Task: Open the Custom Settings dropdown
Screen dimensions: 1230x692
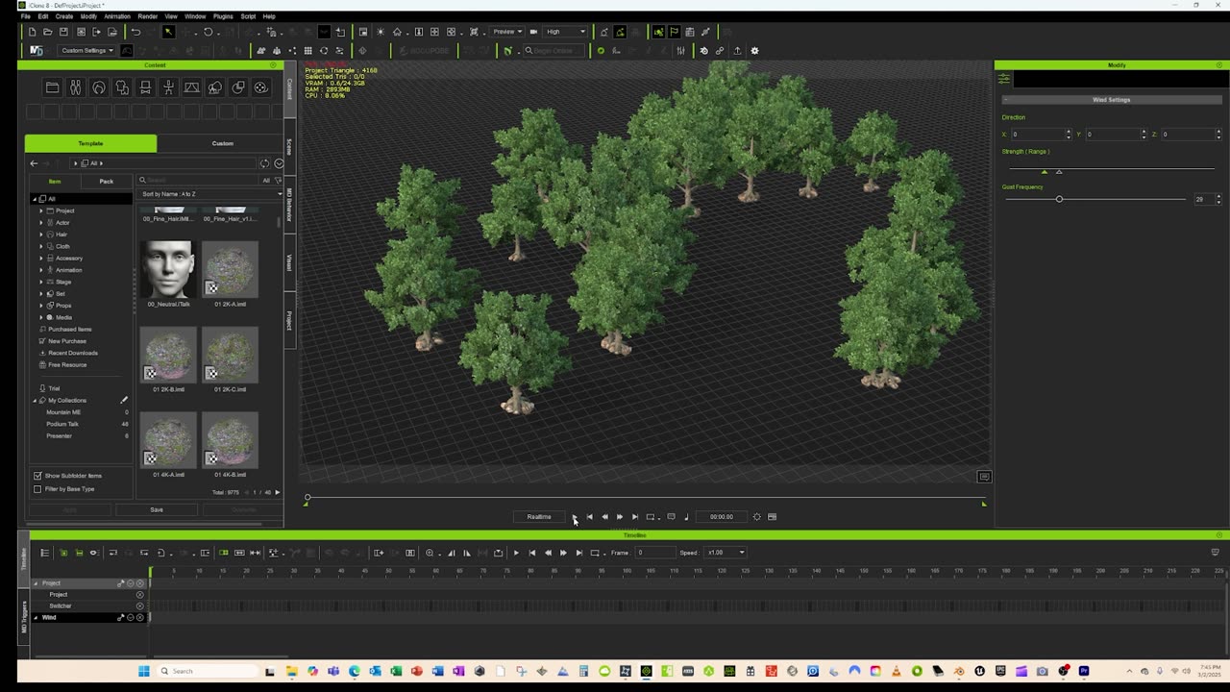Action: pyautogui.click(x=86, y=51)
